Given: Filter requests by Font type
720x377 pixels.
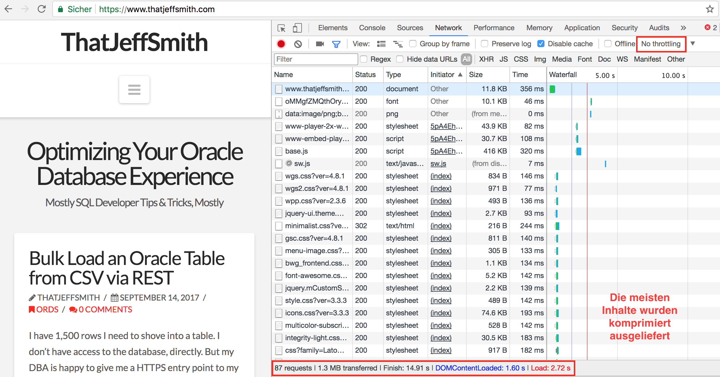Looking at the screenshot, I should (x=585, y=59).
